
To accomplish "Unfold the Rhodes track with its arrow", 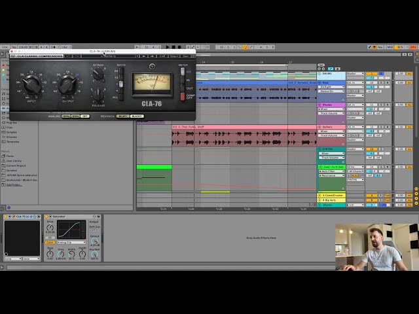I will 319,105.
